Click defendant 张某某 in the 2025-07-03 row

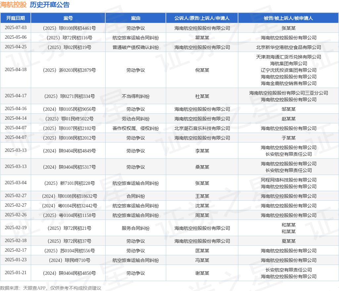[288, 28]
